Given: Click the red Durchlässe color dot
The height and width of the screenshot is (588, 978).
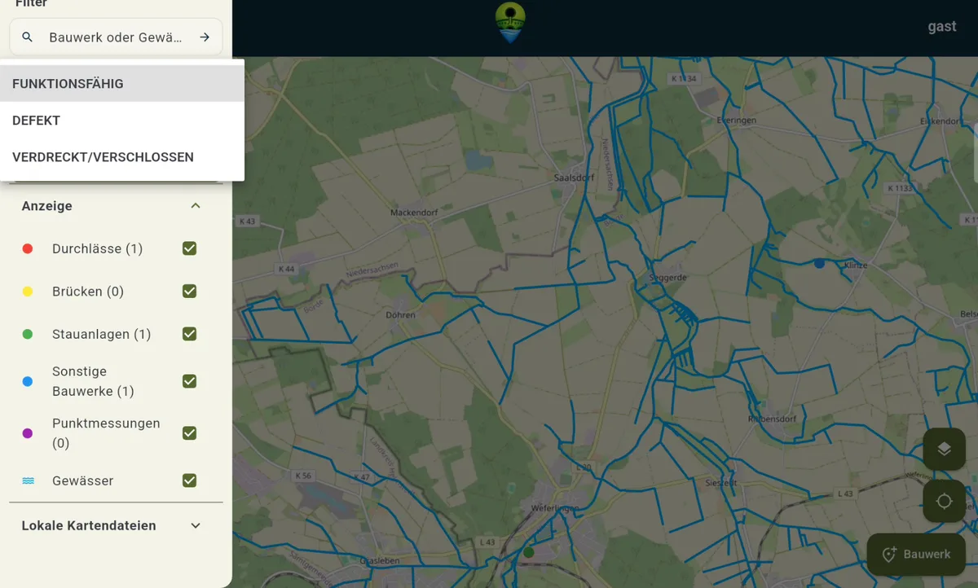Looking at the screenshot, I should point(28,248).
